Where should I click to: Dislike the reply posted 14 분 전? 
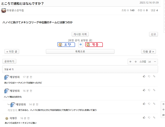pos(149,104)
